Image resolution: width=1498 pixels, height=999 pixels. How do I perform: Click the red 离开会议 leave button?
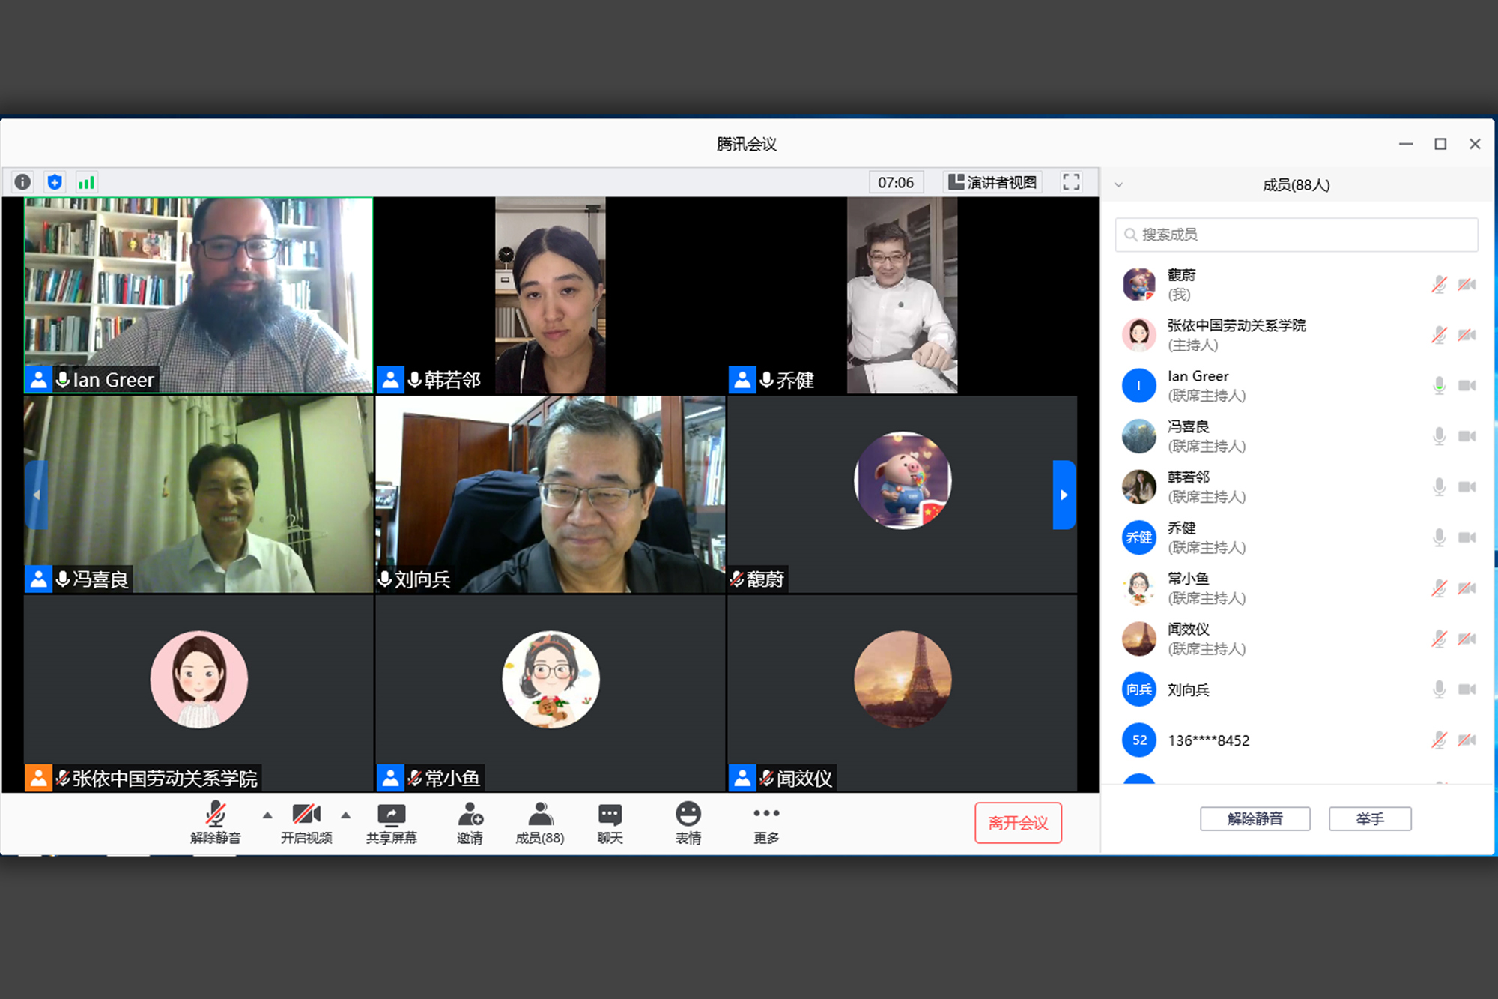coord(1018,823)
